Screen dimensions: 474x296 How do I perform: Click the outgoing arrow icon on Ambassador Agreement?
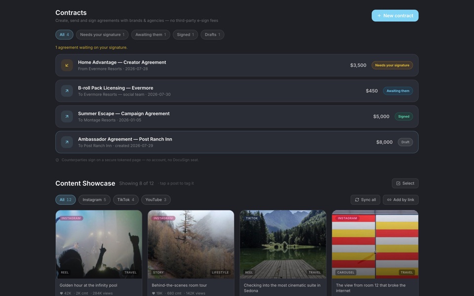pyautogui.click(x=67, y=142)
